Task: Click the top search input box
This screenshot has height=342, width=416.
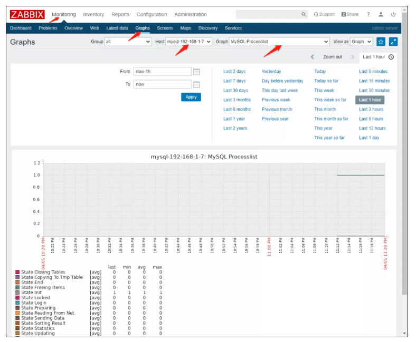Action: [x=268, y=14]
